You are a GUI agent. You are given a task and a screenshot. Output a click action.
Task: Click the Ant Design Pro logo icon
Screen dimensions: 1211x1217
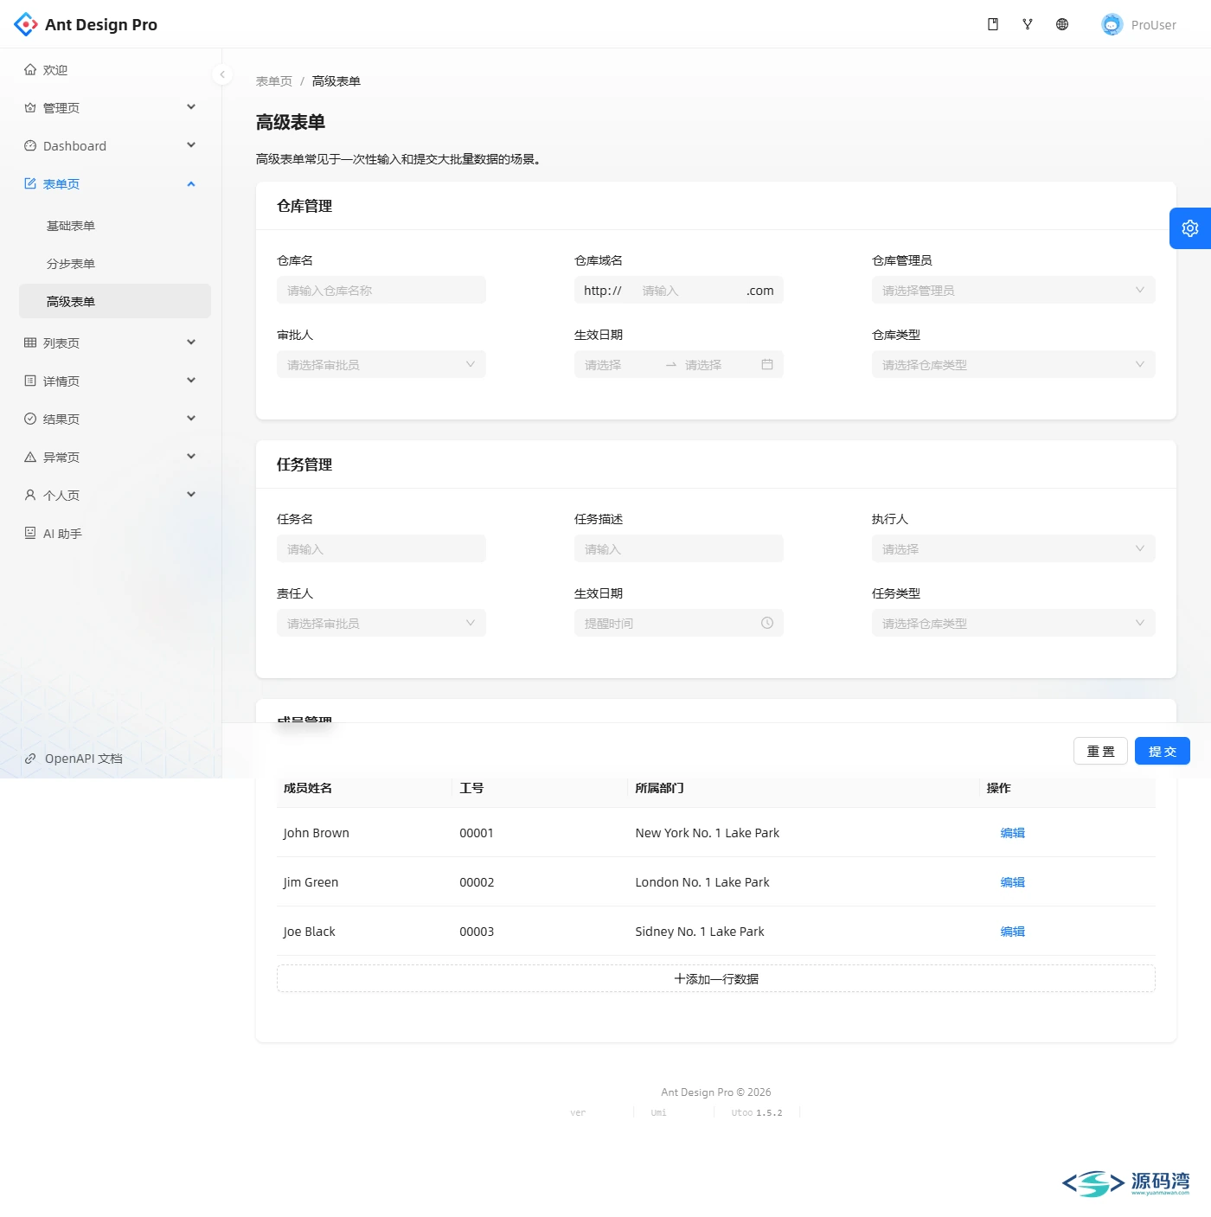pos(26,24)
